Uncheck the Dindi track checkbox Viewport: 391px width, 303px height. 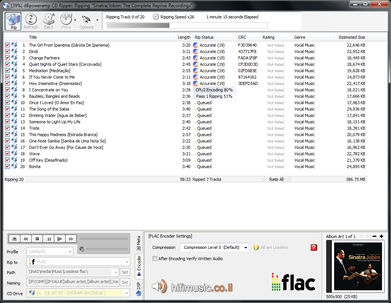click(7, 52)
